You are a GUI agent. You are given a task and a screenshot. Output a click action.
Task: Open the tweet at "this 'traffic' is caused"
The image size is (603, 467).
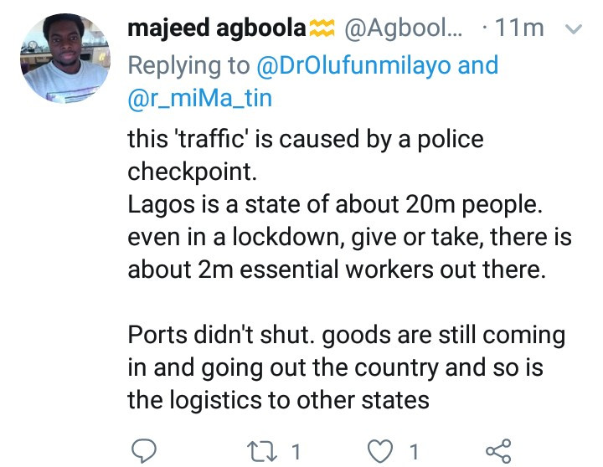(x=305, y=138)
